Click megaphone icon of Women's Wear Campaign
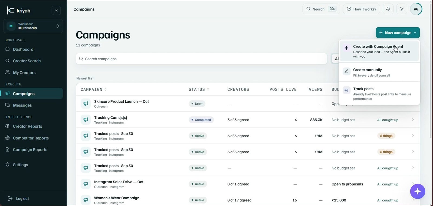The width and height of the screenshot is (433, 206). click(x=86, y=200)
